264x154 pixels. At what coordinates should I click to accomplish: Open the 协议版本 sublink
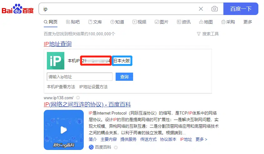(x=168, y=139)
